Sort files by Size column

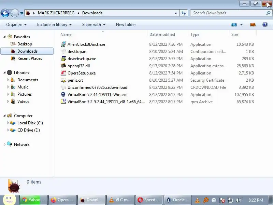point(234,35)
